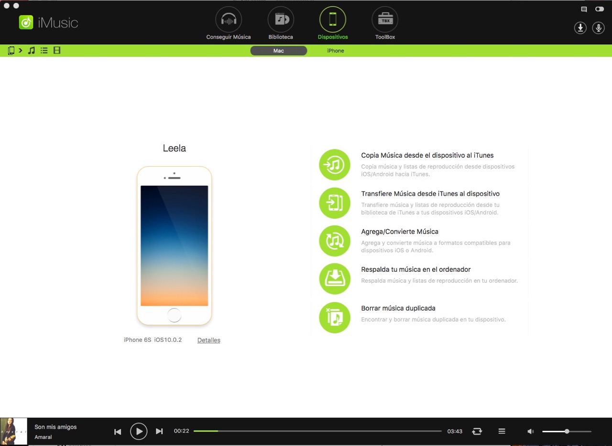
Task: Click the volume slider
Action: [x=567, y=431]
